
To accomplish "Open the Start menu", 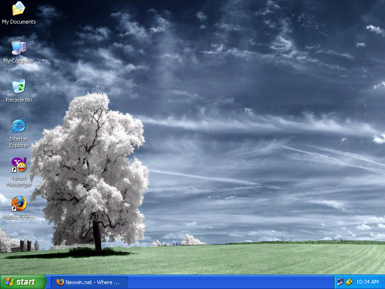I will point(23,282).
